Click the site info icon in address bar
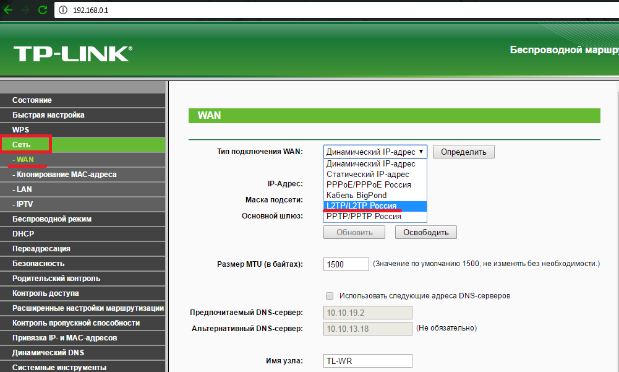619x372 pixels. pyautogui.click(x=63, y=11)
